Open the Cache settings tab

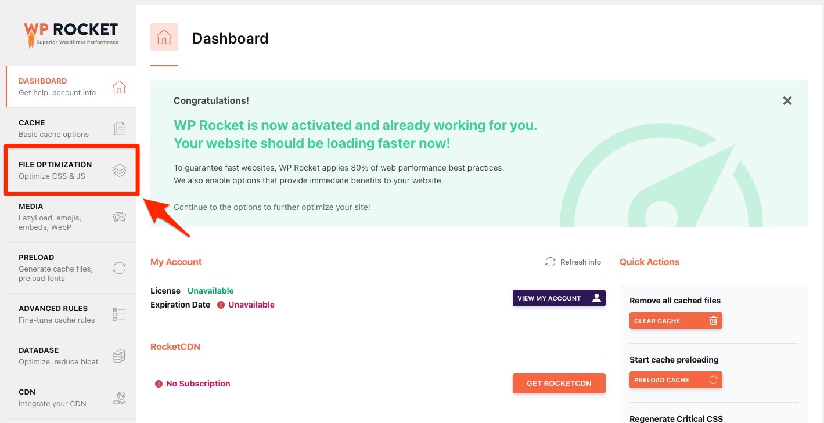(55, 128)
